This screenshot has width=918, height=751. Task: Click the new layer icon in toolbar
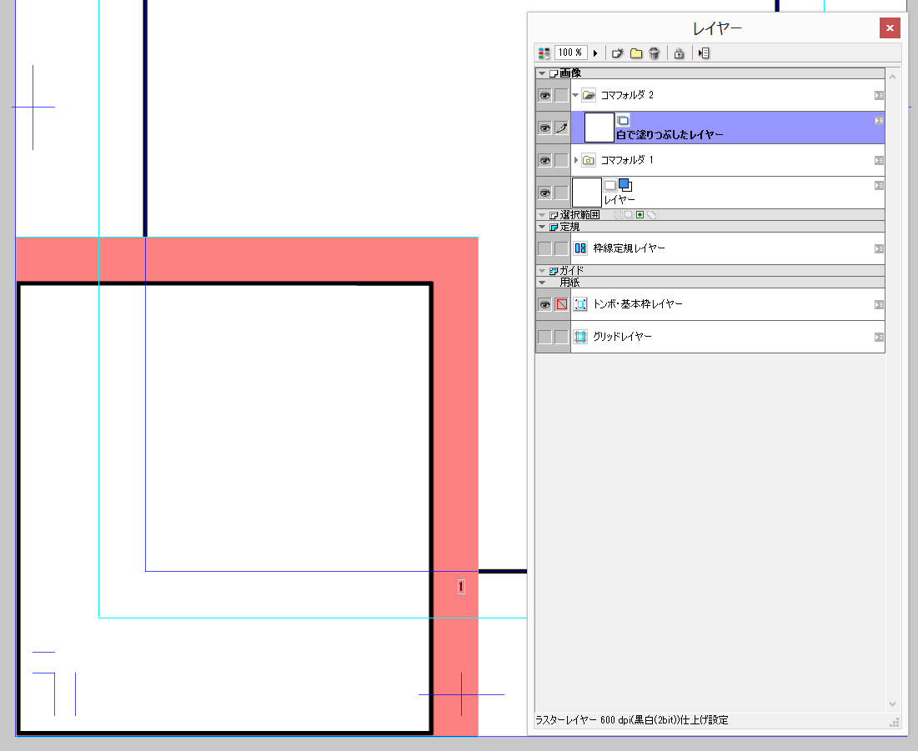[617, 53]
